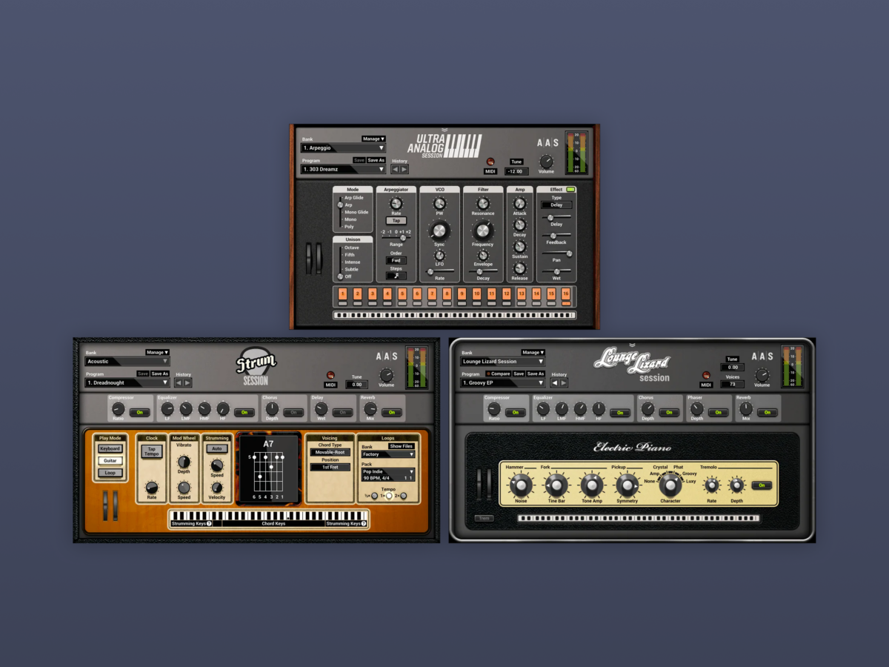The width and height of the screenshot is (889, 667).
Task: Click the Frequency knob in Filter section
Action: [x=483, y=230]
